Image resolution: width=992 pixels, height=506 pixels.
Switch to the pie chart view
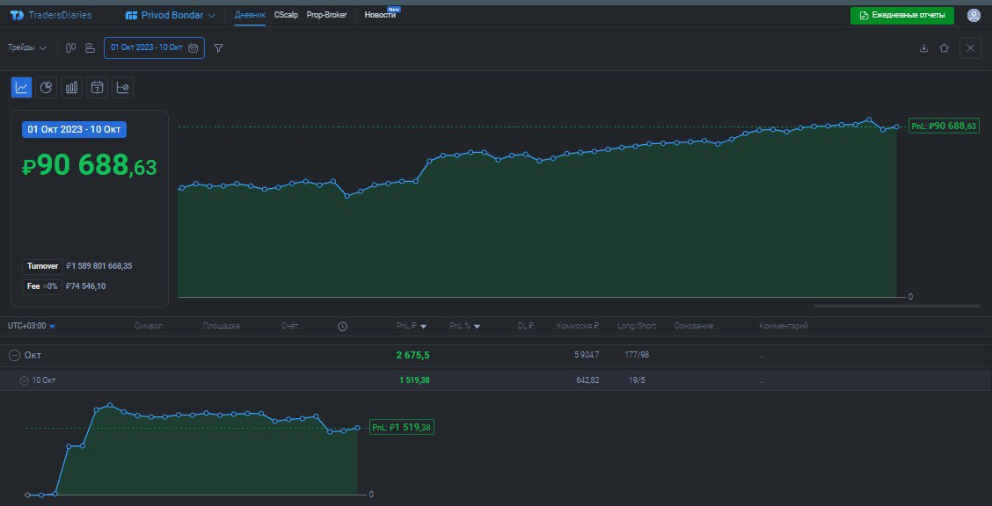point(47,87)
